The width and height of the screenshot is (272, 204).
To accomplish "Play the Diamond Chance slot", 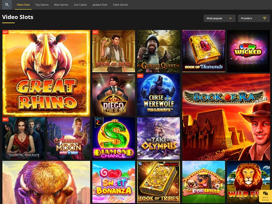I will [x=114, y=138].
